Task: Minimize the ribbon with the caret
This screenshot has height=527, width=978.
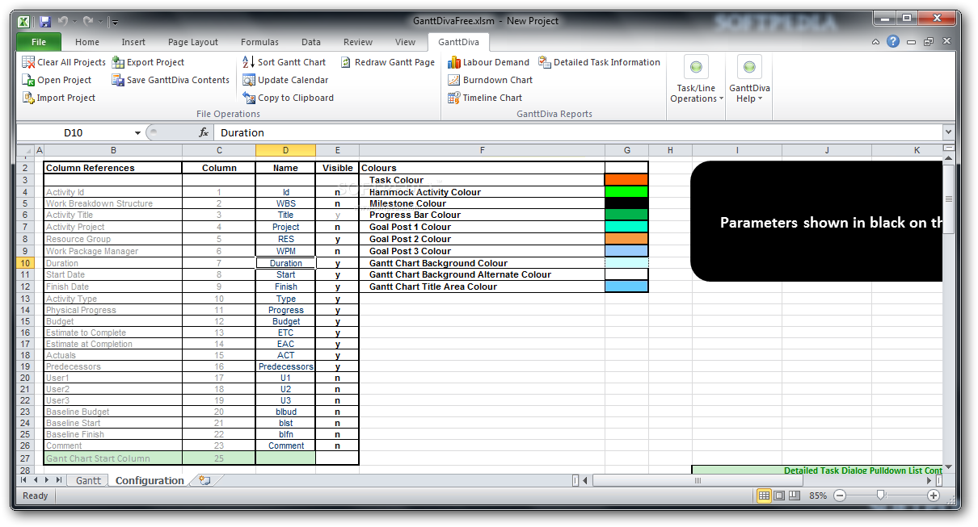Action: (x=876, y=42)
